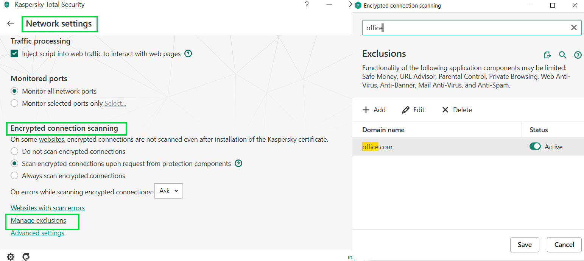Minimize the Encrypted connection scanning window
This screenshot has height=261, width=584.
pyautogui.click(x=531, y=5)
